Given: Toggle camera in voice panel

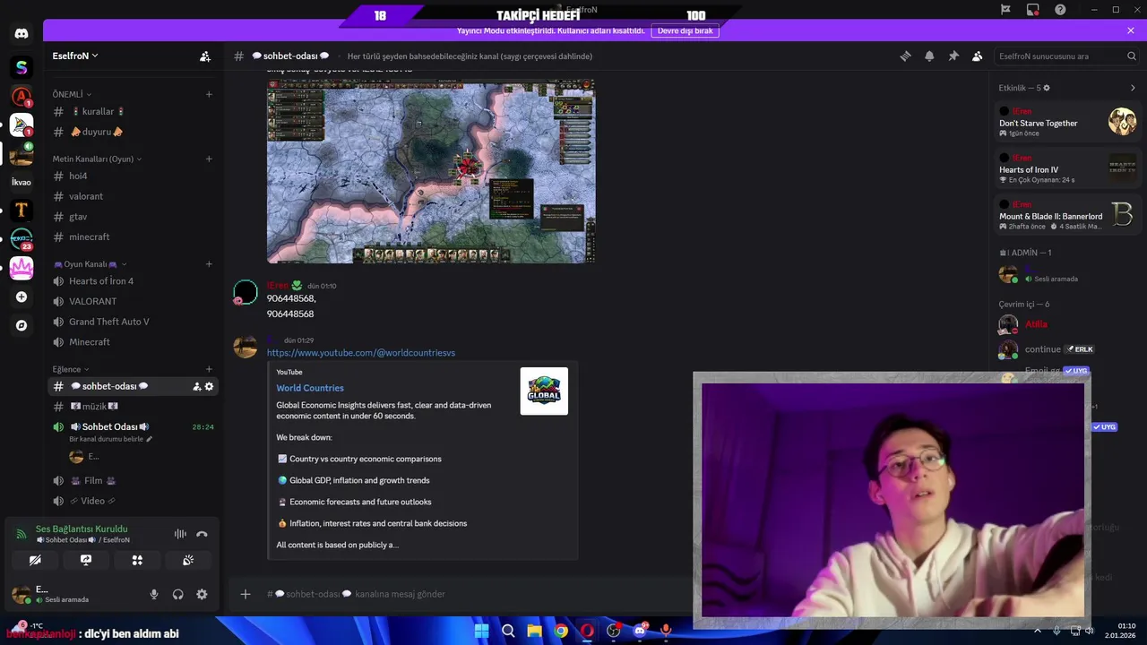Looking at the screenshot, I should click(35, 560).
